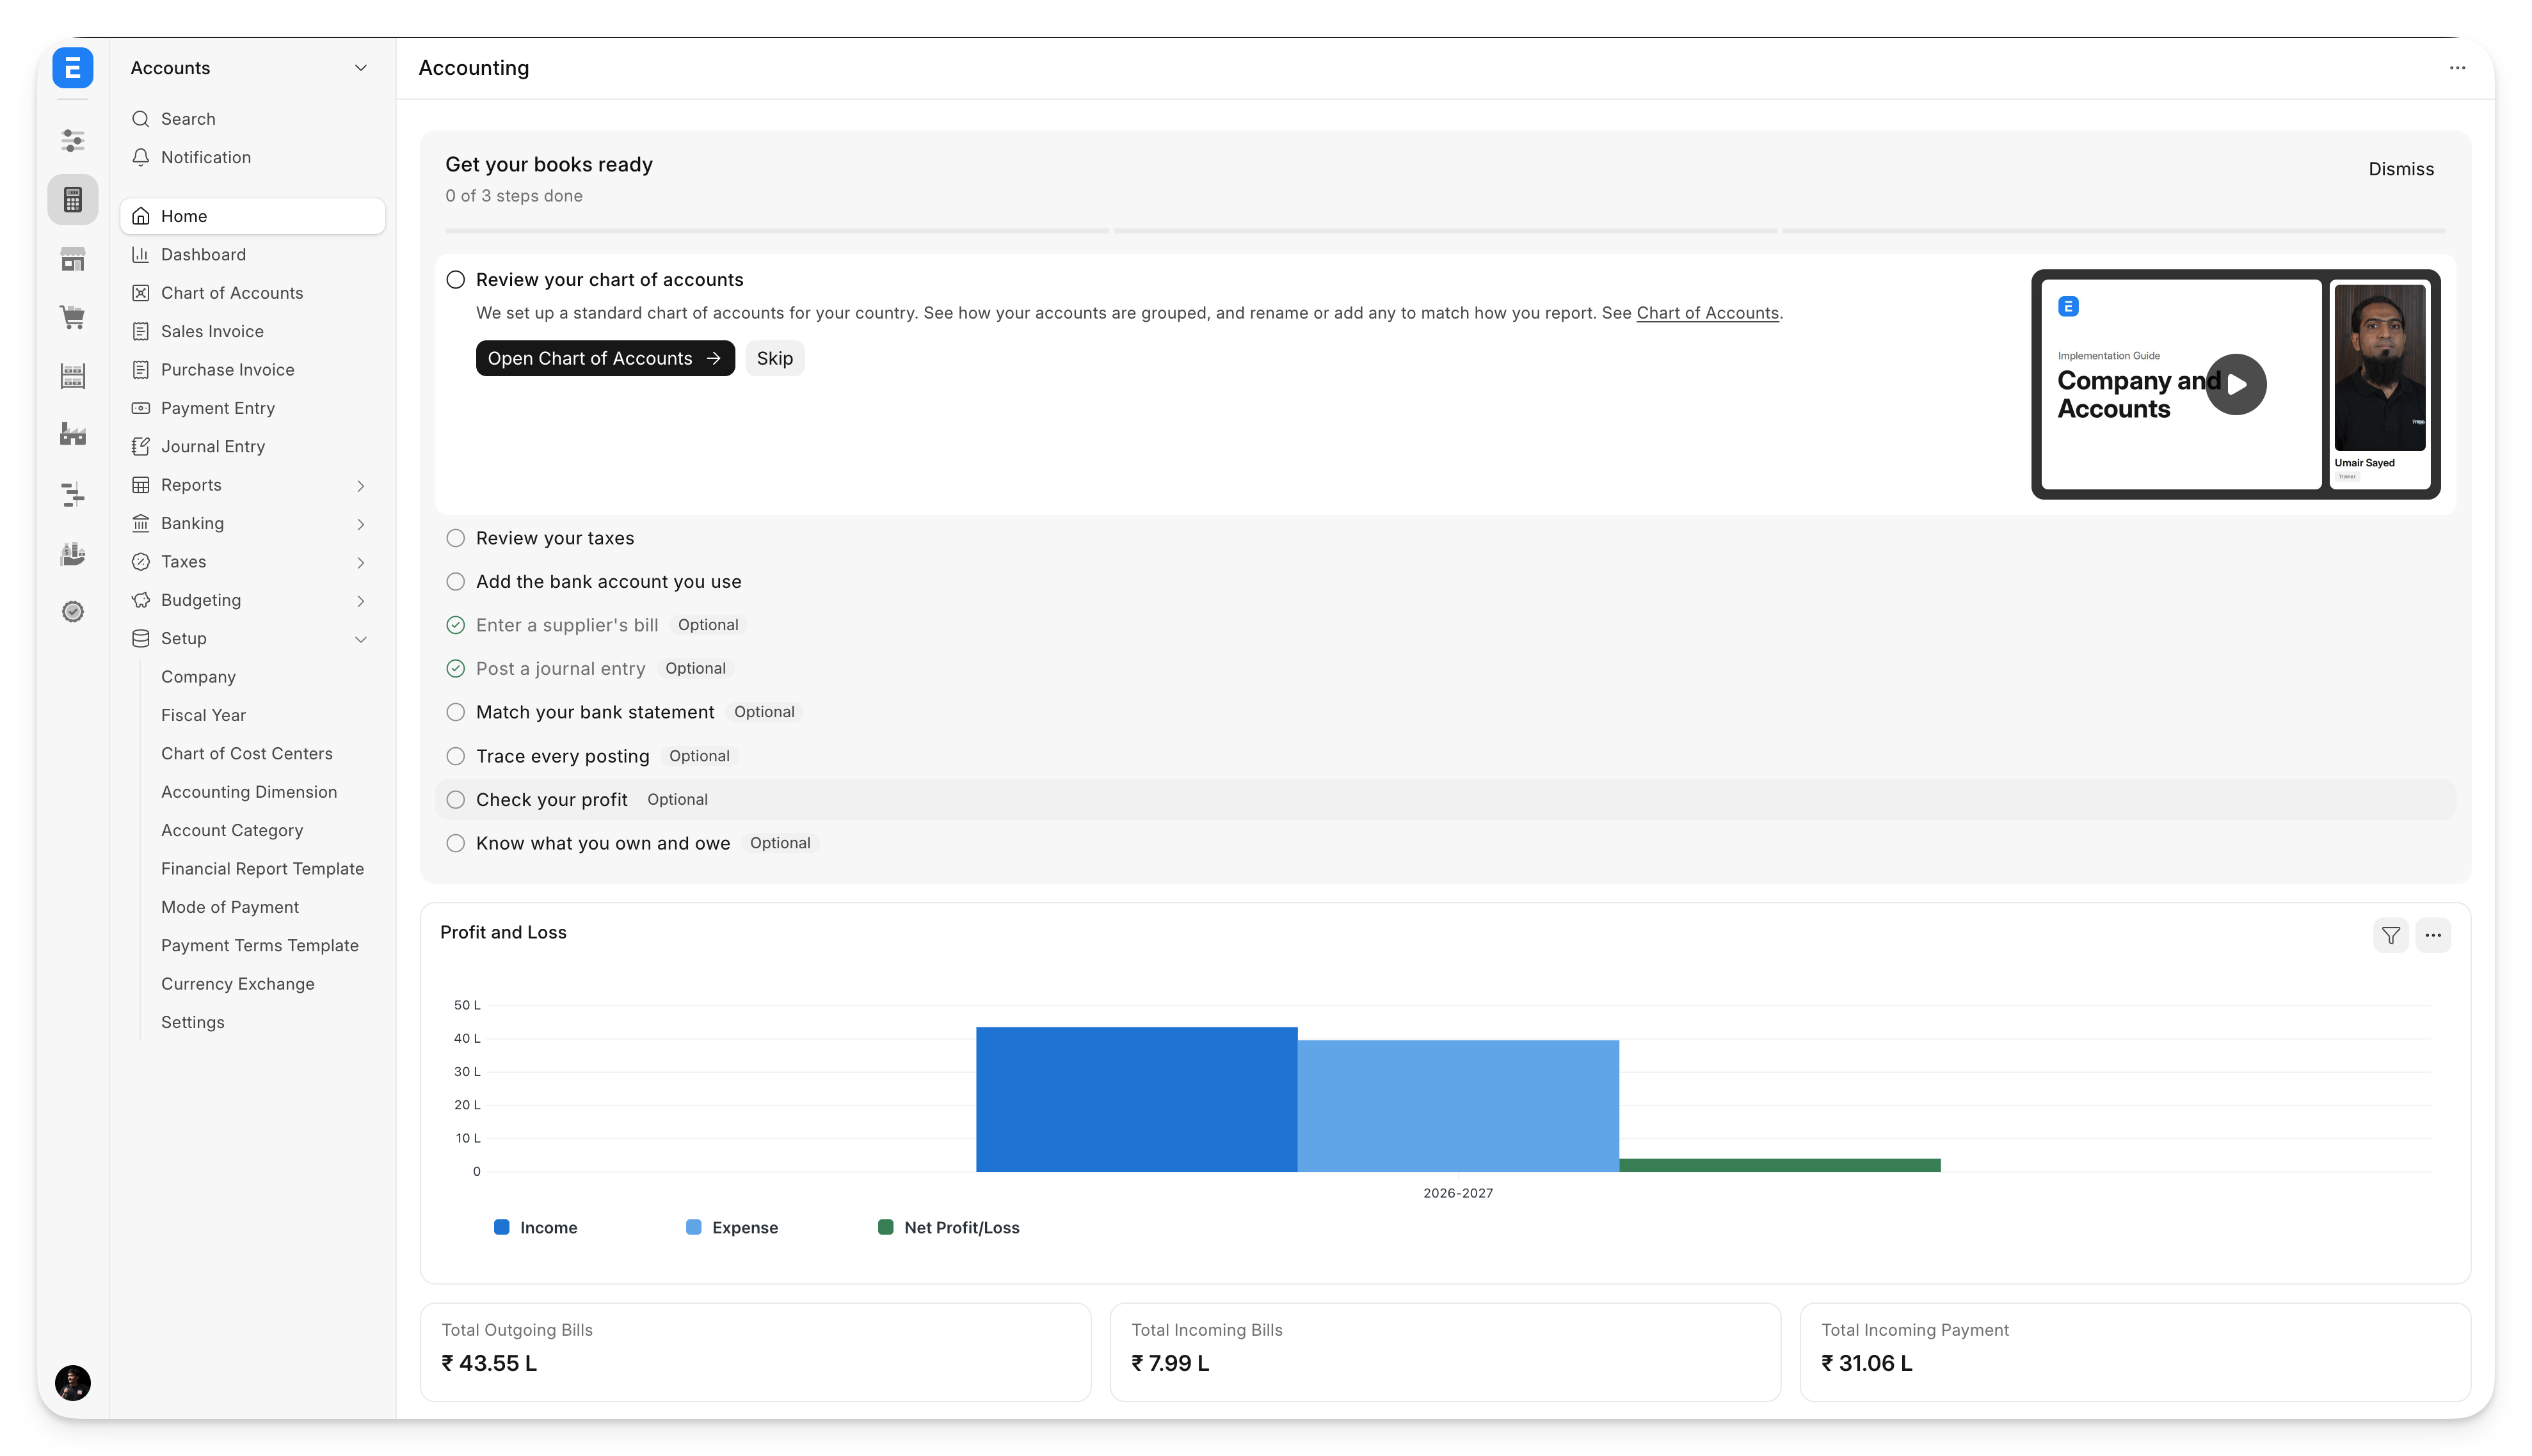
Task: Dismiss the Get your books ready panel
Action: (x=2400, y=169)
